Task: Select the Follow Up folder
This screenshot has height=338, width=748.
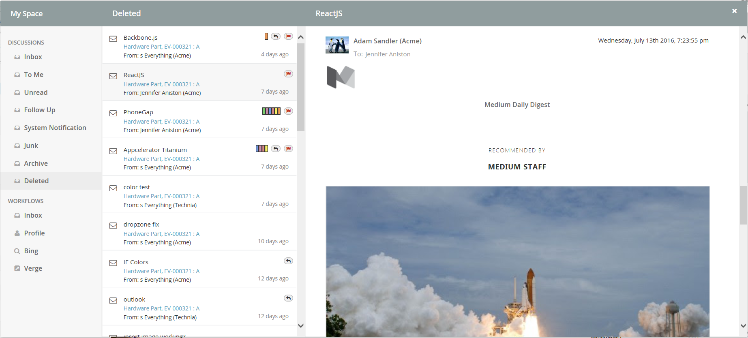Action: tap(39, 110)
